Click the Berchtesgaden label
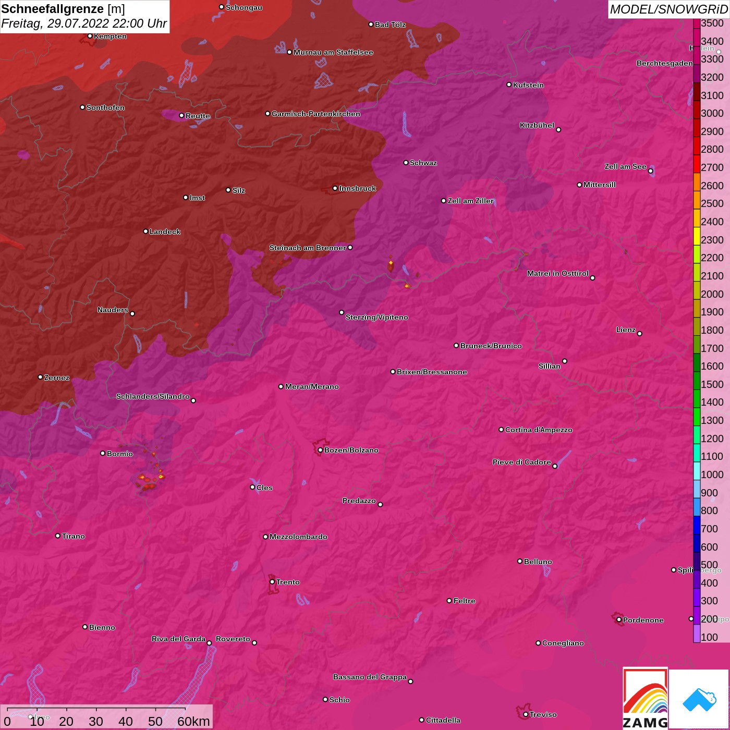This screenshot has height=730, width=730. tap(665, 63)
